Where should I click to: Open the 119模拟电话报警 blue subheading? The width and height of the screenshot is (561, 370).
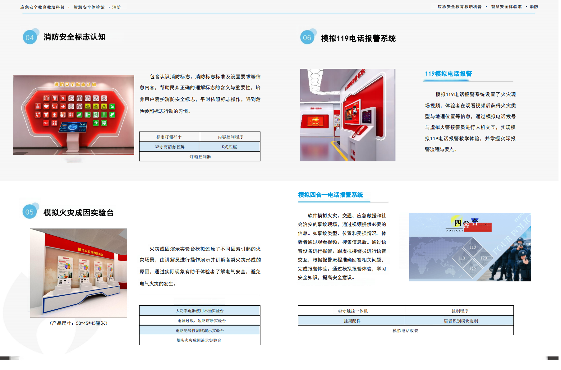(x=448, y=74)
